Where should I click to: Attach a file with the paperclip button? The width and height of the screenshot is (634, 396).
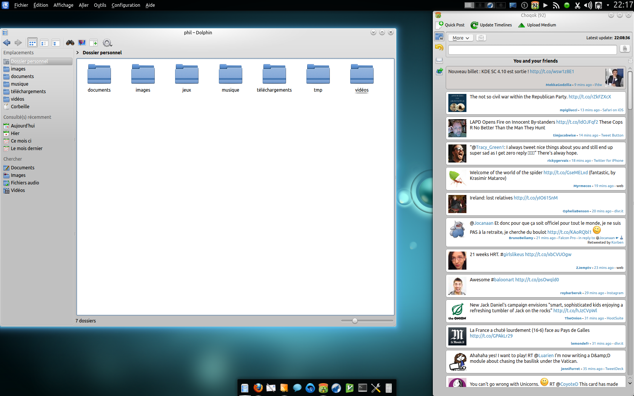625,49
